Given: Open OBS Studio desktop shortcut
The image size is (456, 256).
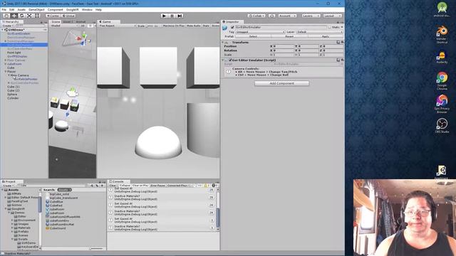Looking at the screenshot, I should click(442, 126).
